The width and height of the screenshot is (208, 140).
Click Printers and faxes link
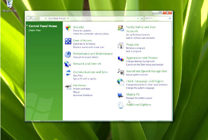[x=82, y=89]
